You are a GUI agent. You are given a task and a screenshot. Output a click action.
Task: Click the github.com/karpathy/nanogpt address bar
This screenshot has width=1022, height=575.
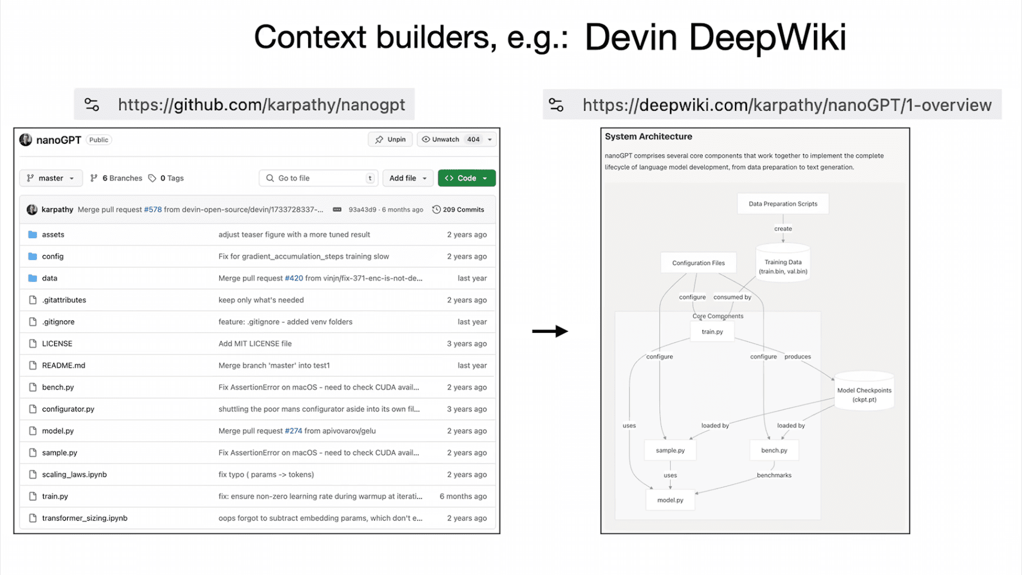pos(244,105)
